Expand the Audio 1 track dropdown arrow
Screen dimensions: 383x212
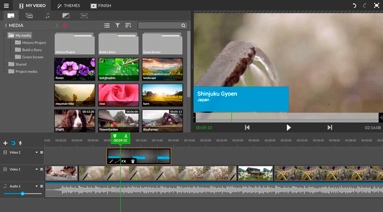pyautogui.click(x=37, y=186)
